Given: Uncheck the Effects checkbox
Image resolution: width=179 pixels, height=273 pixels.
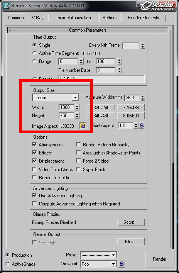Looking at the screenshot, I should coord(34,153).
